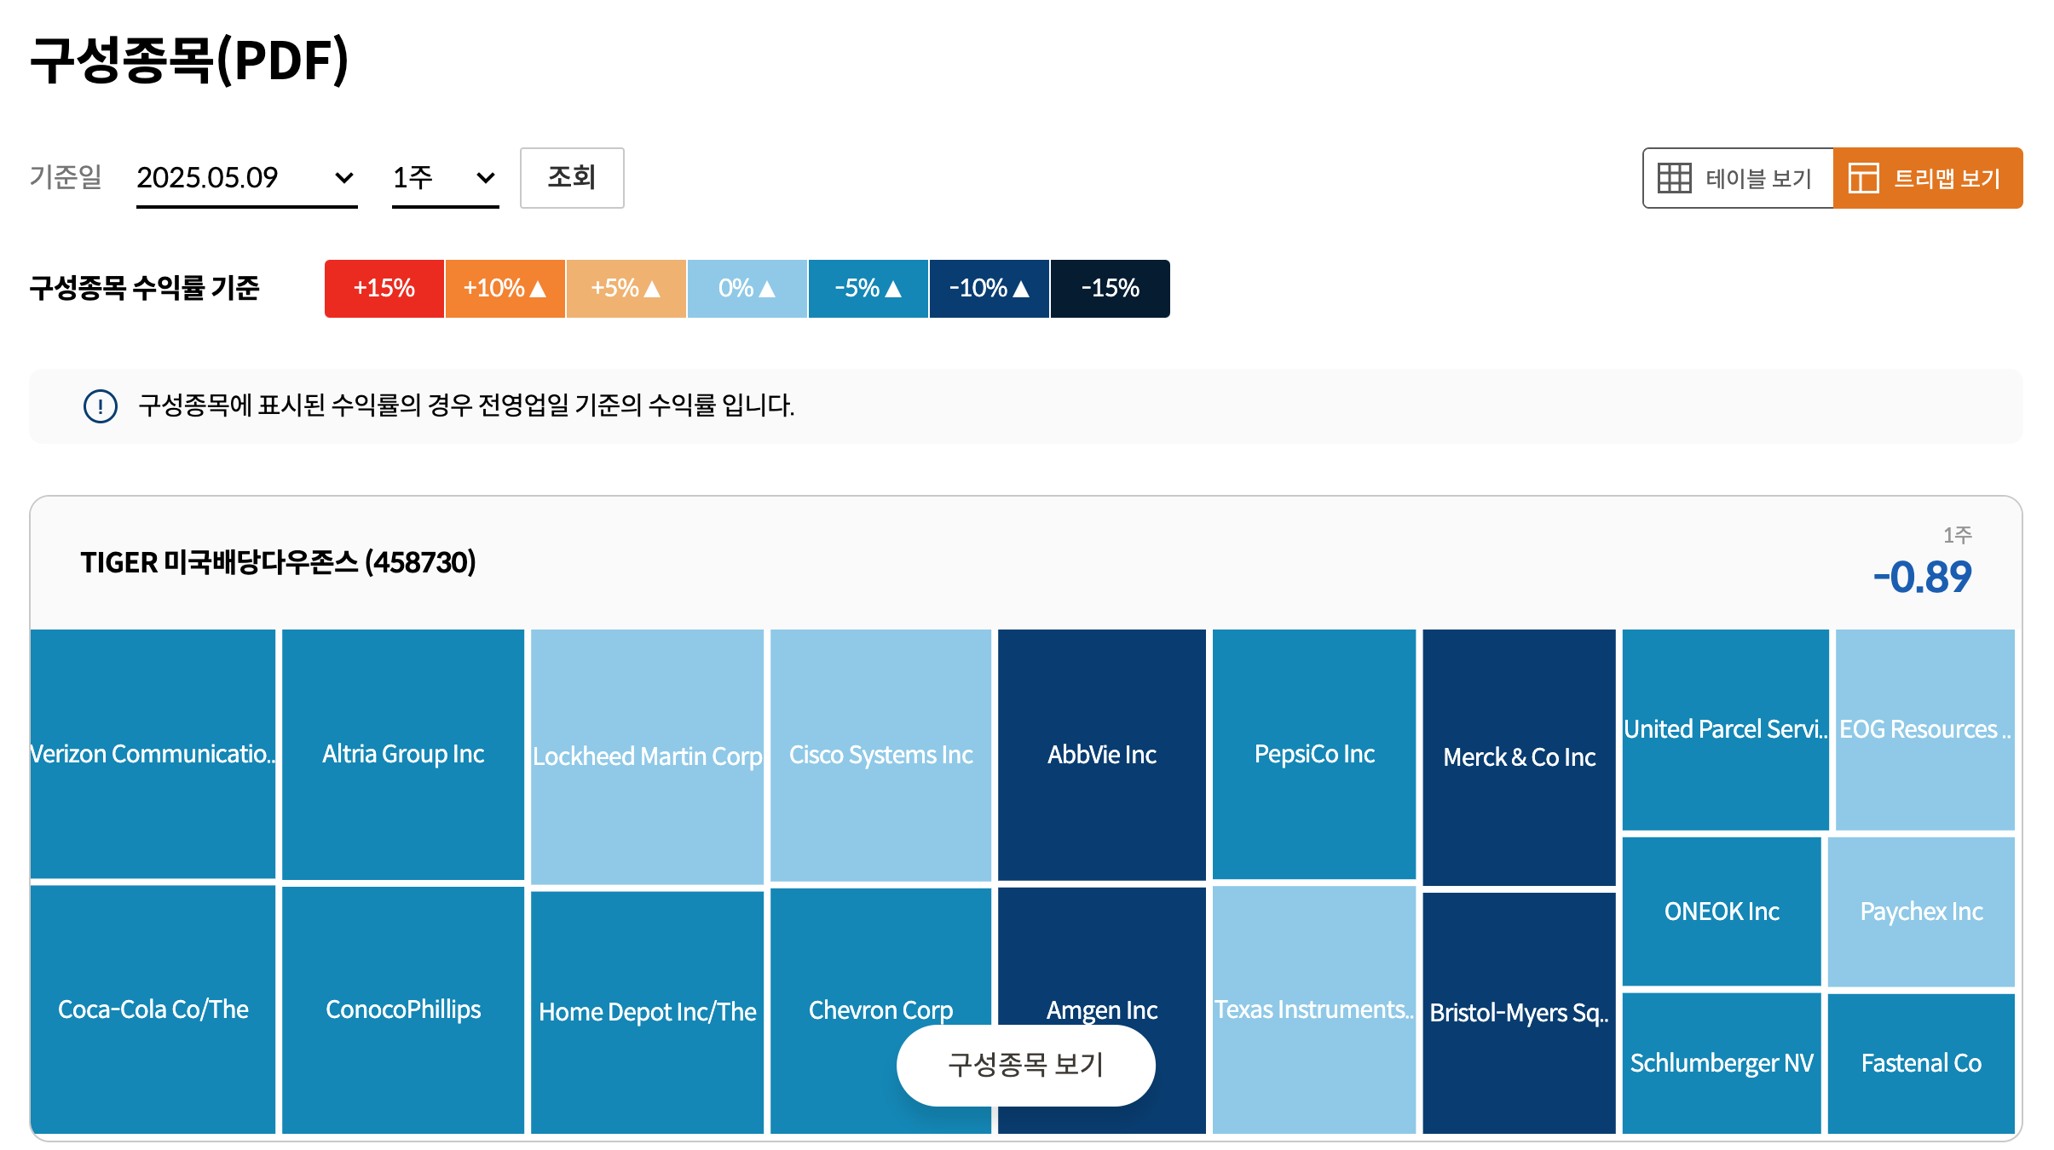Click the arrow icon on +10% legend
Viewport: 2054px width, 1150px height.
pyautogui.click(x=538, y=289)
